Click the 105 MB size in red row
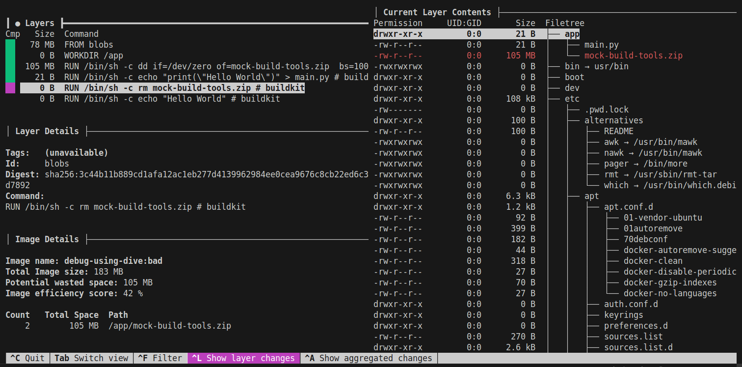742x367 pixels. point(520,56)
